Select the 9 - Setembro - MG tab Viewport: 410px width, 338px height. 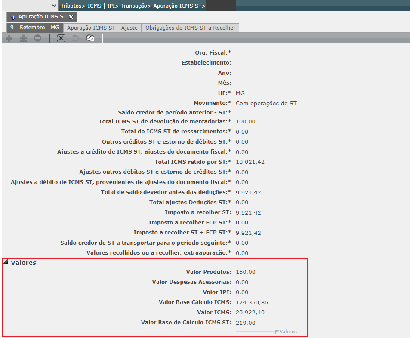(x=34, y=28)
